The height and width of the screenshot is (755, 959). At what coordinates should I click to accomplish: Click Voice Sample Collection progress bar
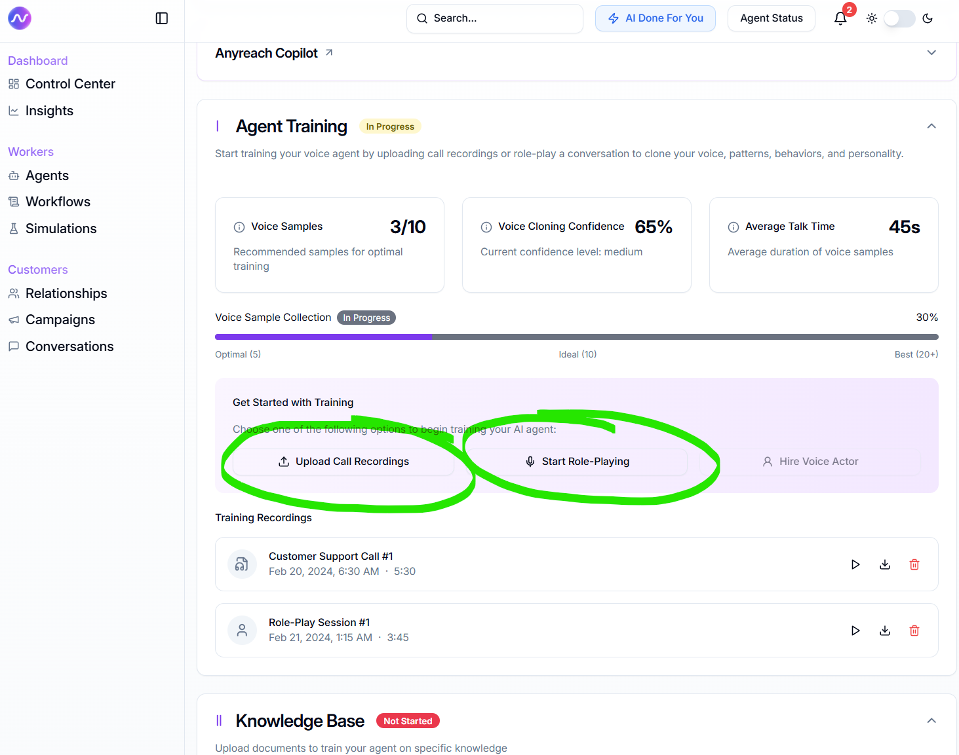[577, 337]
